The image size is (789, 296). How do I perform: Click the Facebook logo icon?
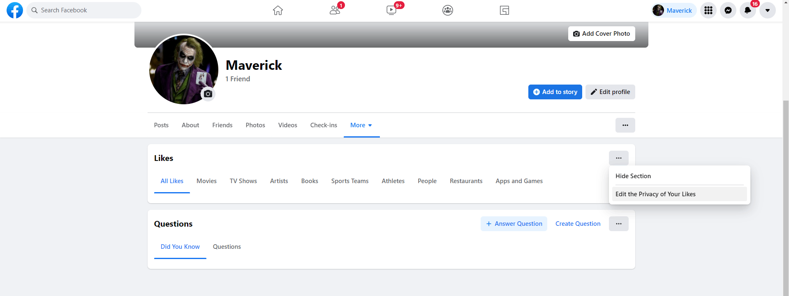15,10
